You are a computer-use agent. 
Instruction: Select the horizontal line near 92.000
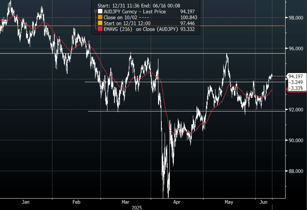click(176, 111)
